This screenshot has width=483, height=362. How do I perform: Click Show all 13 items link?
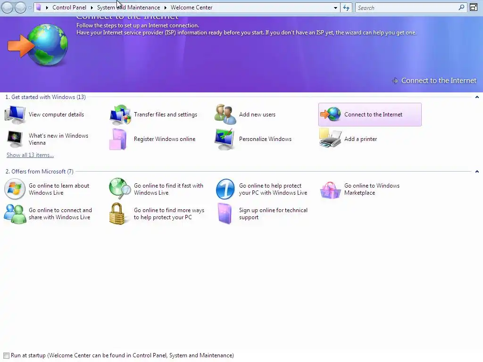(x=30, y=155)
